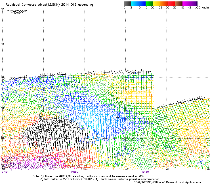210x184 pixels.
Task: Click the latitude label '52'
Action: pos(2,138)
